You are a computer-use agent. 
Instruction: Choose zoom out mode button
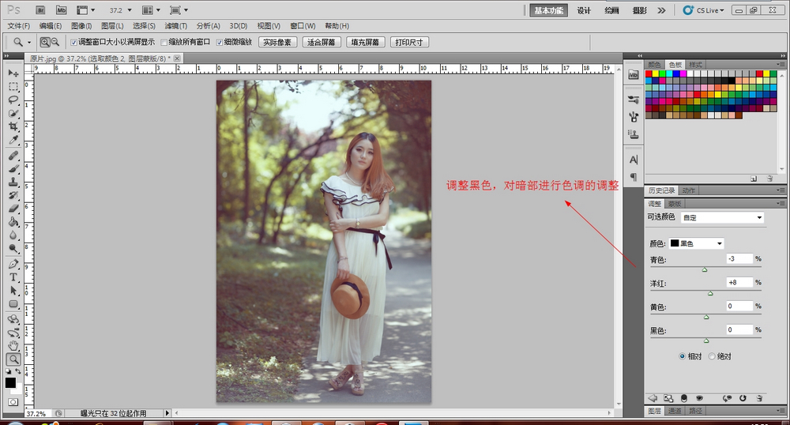coord(55,43)
